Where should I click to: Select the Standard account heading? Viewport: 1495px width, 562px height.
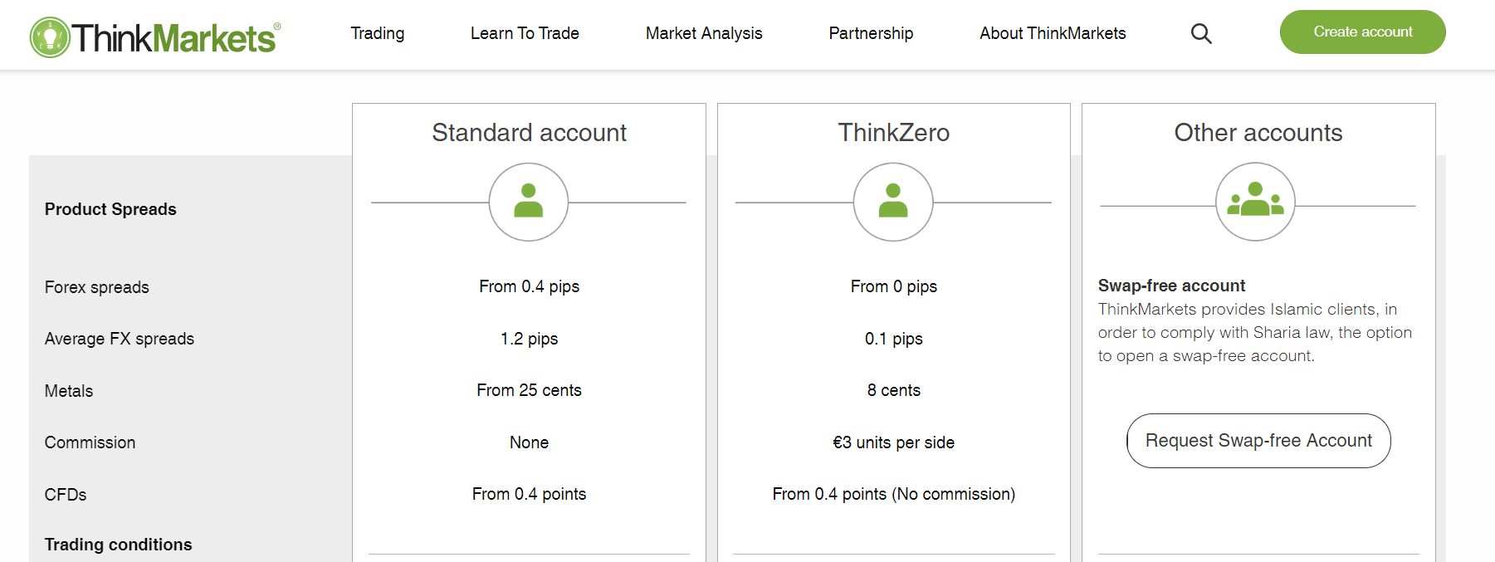pyautogui.click(x=529, y=133)
